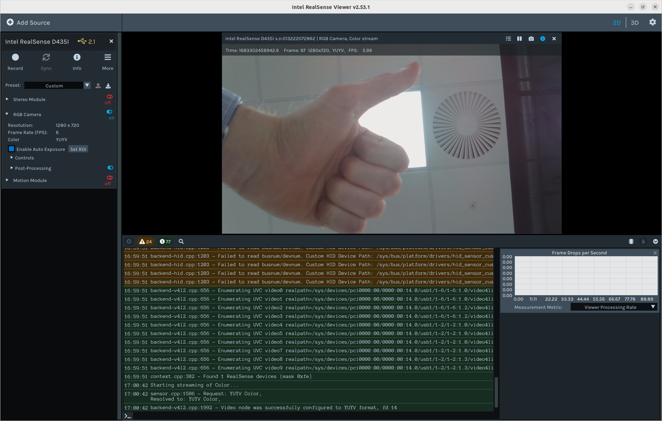Open application settings gear
This screenshot has height=421, width=662.
pyautogui.click(x=652, y=22)
